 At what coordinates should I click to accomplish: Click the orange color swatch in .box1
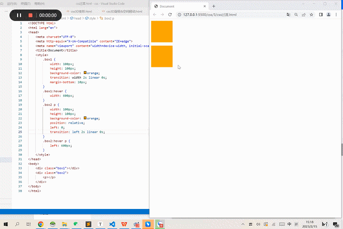pyautogui.click(x=85, y=73)
